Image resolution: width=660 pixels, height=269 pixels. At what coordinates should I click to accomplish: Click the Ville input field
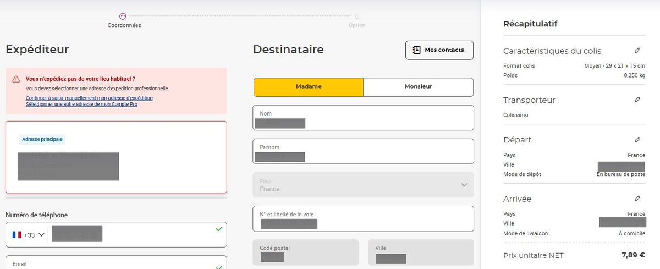click(x=421, y=252)
